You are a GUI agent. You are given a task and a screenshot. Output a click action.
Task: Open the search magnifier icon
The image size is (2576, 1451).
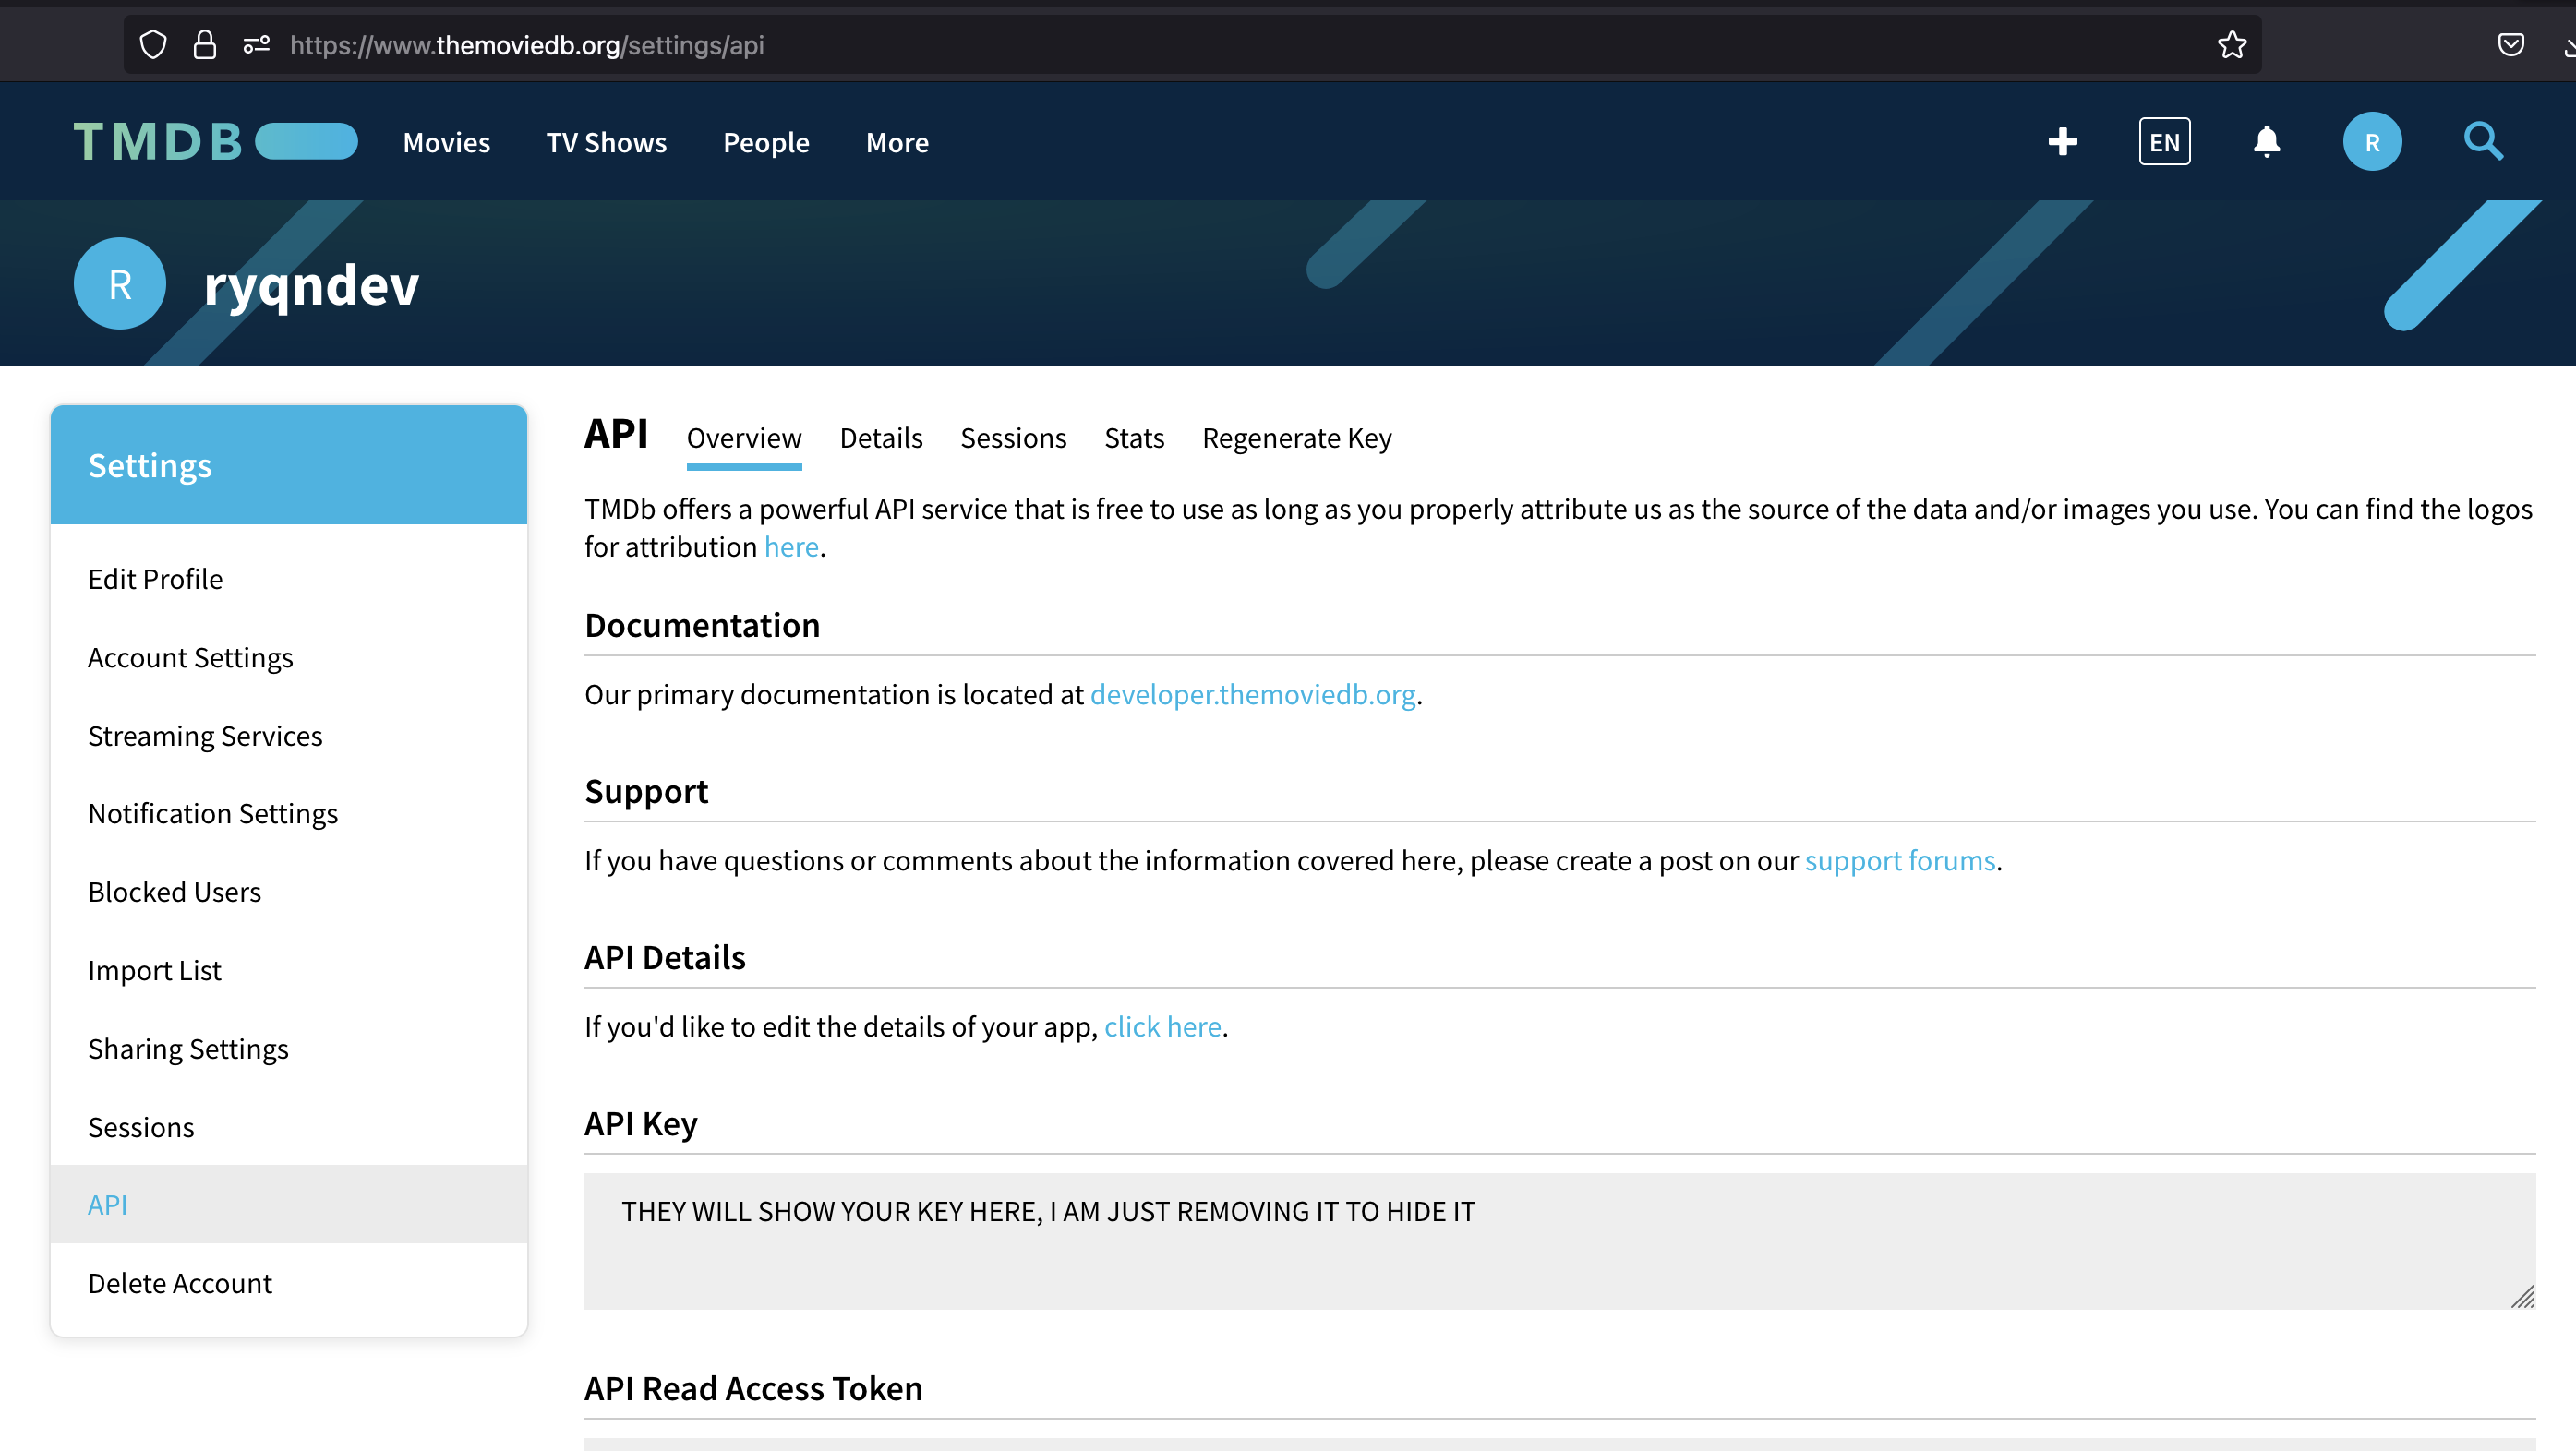(x=2483, y=141)
